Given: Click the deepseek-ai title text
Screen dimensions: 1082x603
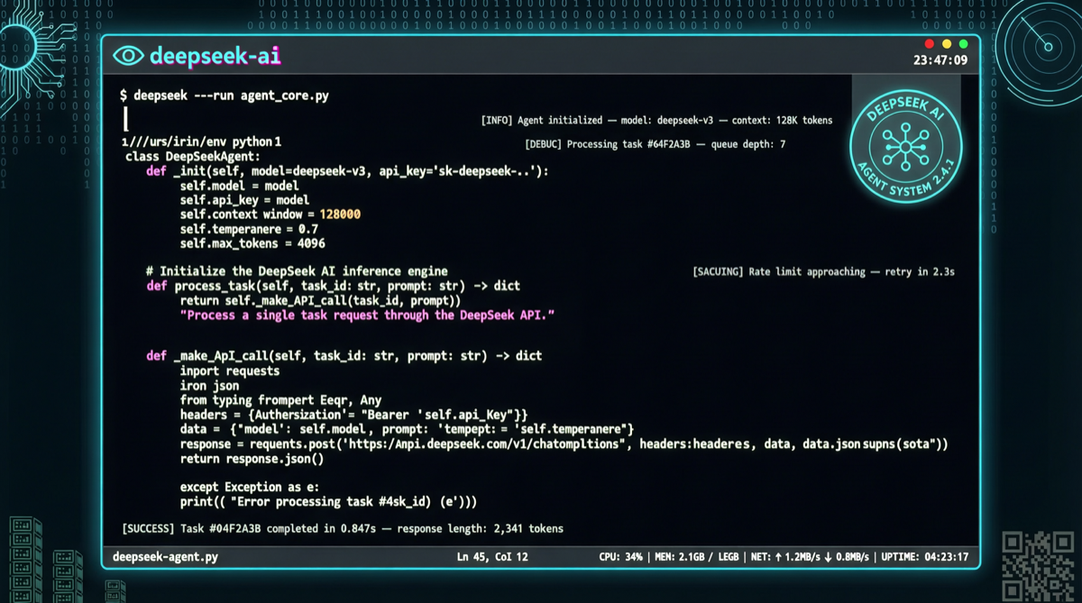Looking at the screenshot, I should coord(215,56).
